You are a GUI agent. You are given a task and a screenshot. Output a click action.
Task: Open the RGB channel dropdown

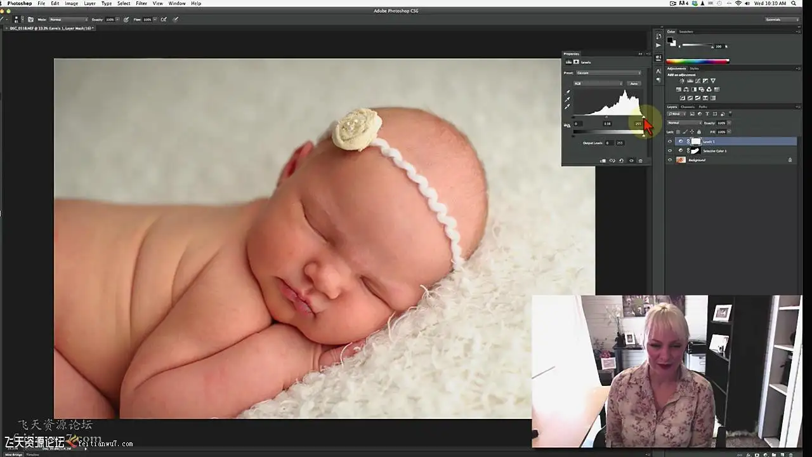pos(598,83)
